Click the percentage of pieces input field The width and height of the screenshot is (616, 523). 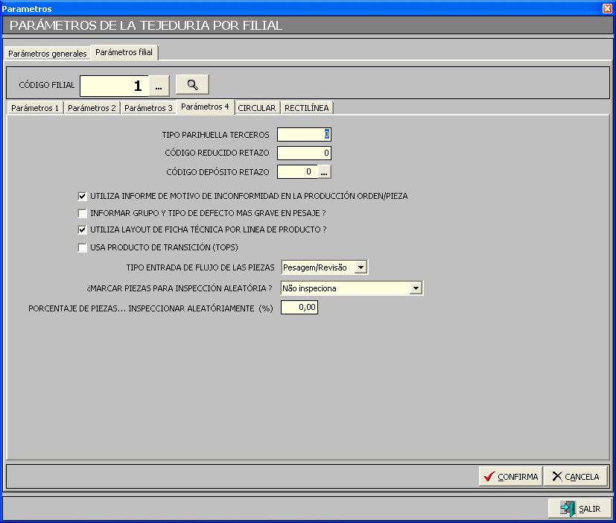299,308
